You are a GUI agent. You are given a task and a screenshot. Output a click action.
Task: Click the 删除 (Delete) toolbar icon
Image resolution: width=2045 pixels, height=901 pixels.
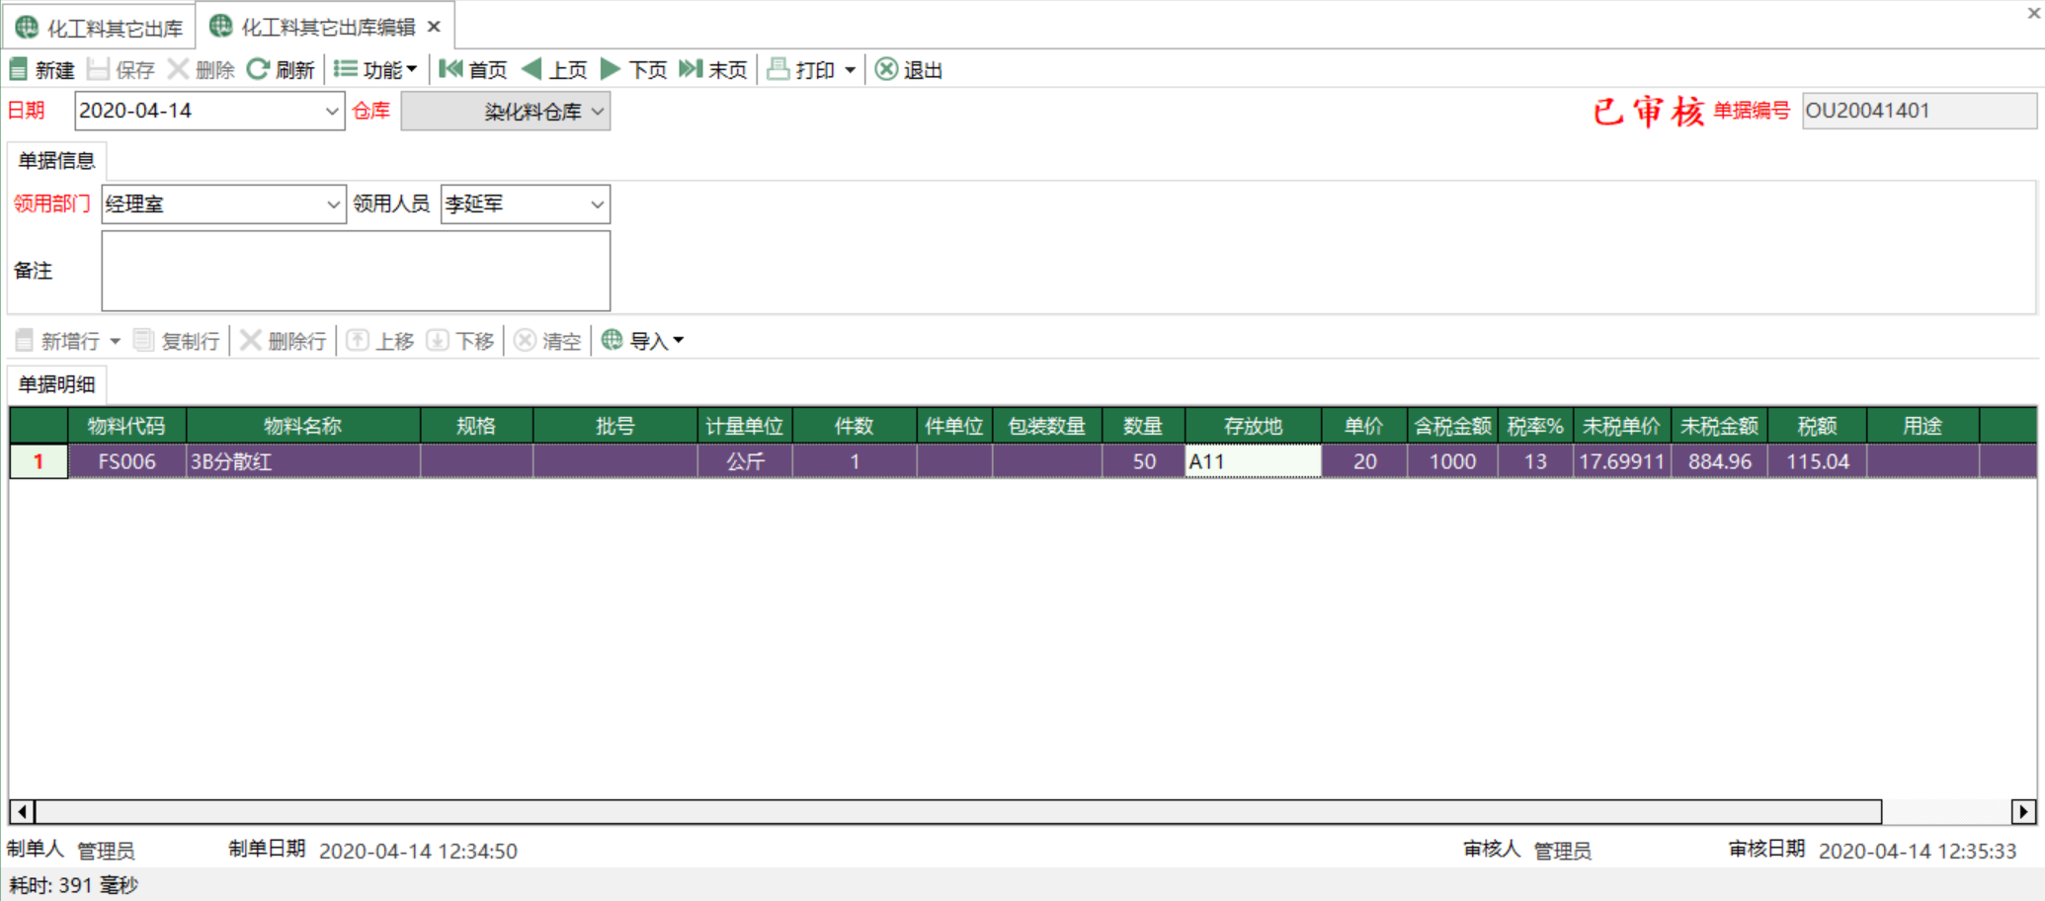[x=178, y=69]
